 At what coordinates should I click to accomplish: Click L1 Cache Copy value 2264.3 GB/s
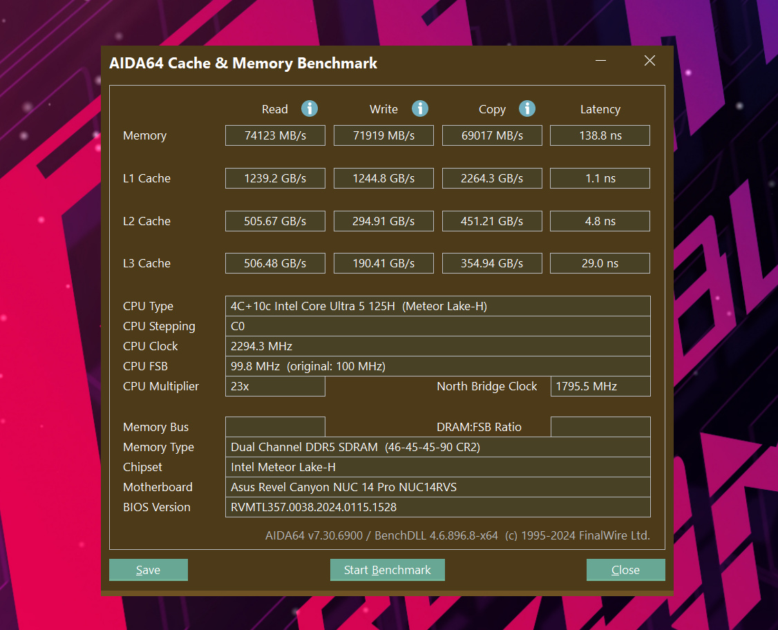pos(492,178)
